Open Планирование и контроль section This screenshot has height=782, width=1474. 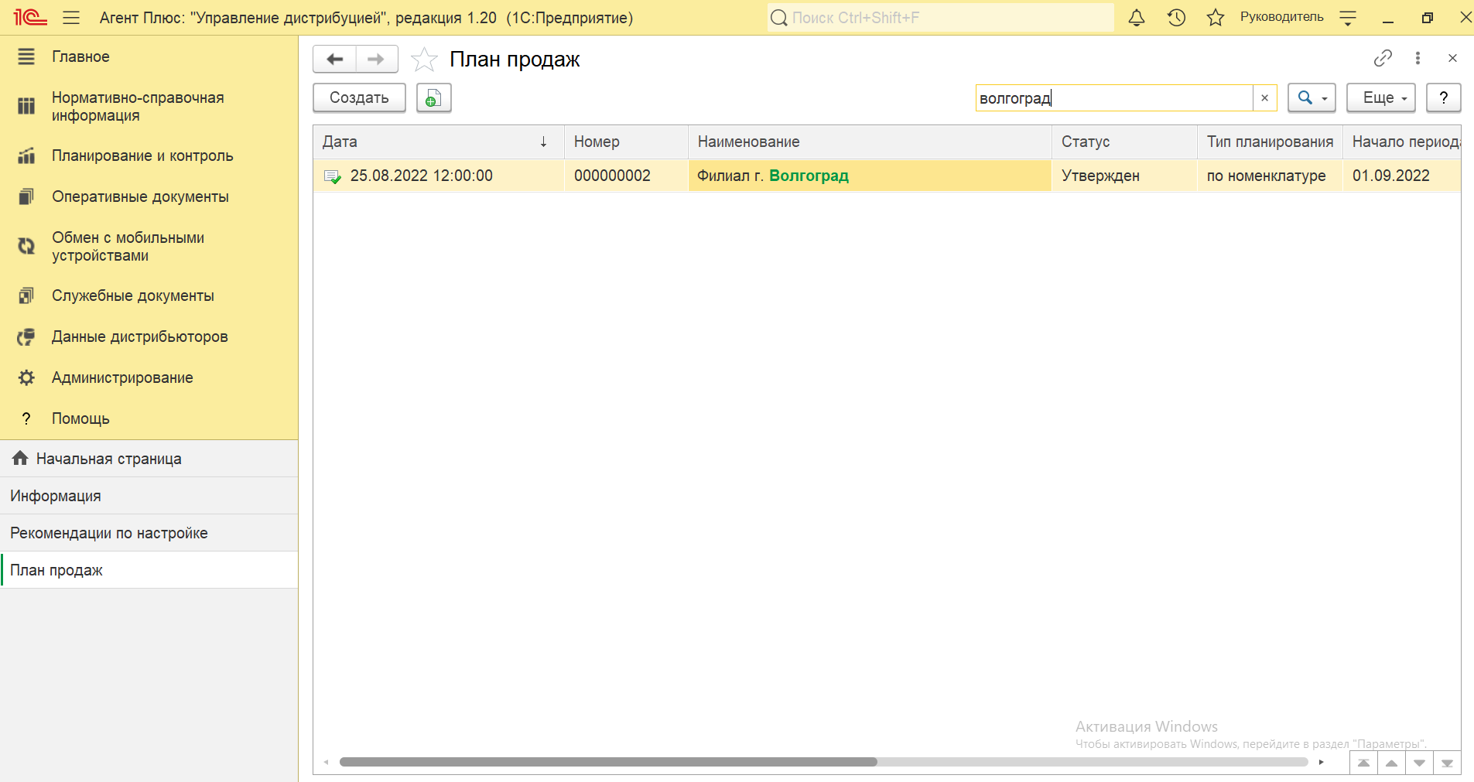click(142, 155)
